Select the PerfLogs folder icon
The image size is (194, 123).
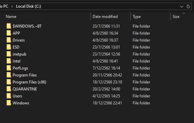coord(9,68)
